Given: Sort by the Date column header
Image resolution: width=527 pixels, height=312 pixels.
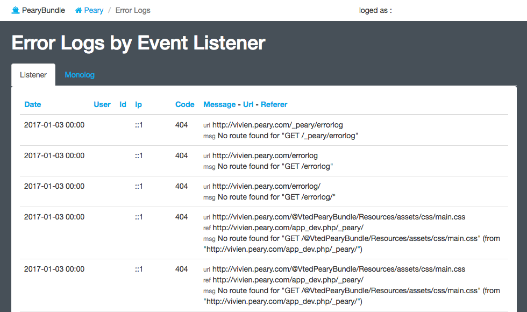Looking at the screenshot, I should 33,104.
